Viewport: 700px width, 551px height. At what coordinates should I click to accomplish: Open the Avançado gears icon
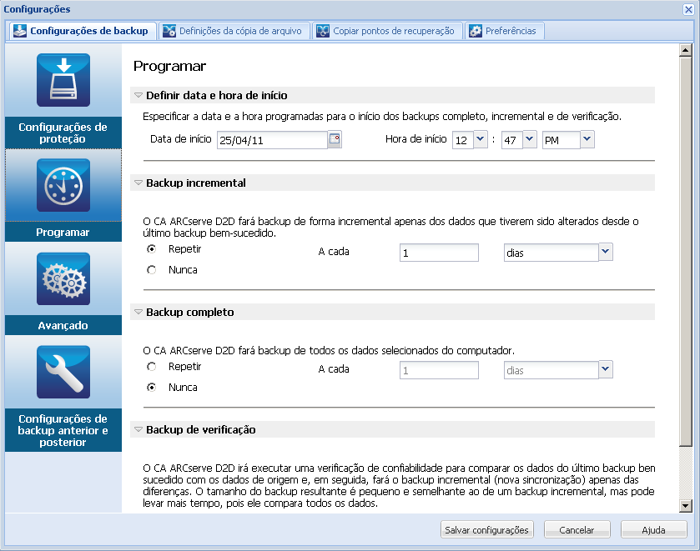(x=63, y=278)
